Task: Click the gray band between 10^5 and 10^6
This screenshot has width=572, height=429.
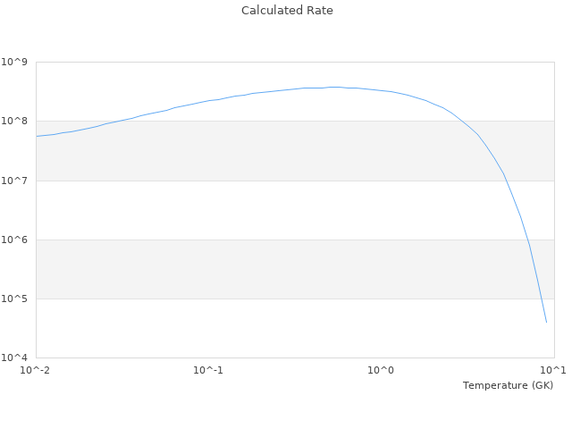Action: point(268,269)
